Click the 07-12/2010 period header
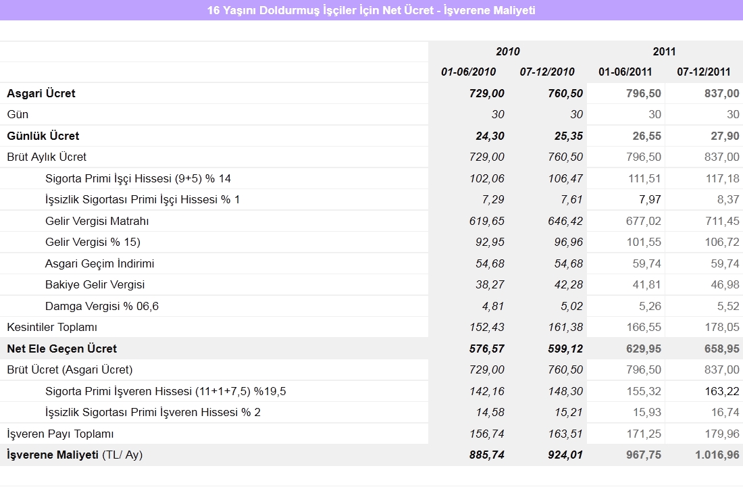 pyautogui.click(x=546, y=72)
